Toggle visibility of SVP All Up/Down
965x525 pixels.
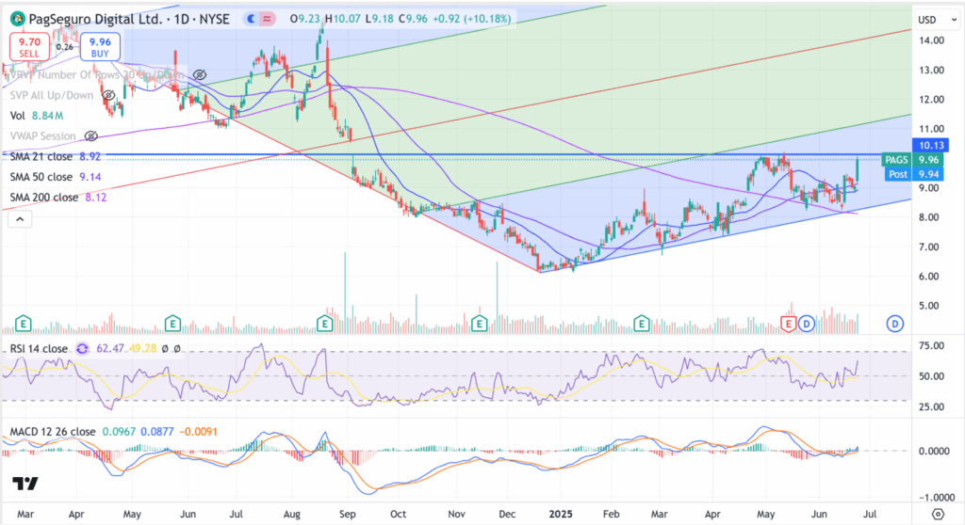pos(108,95)
